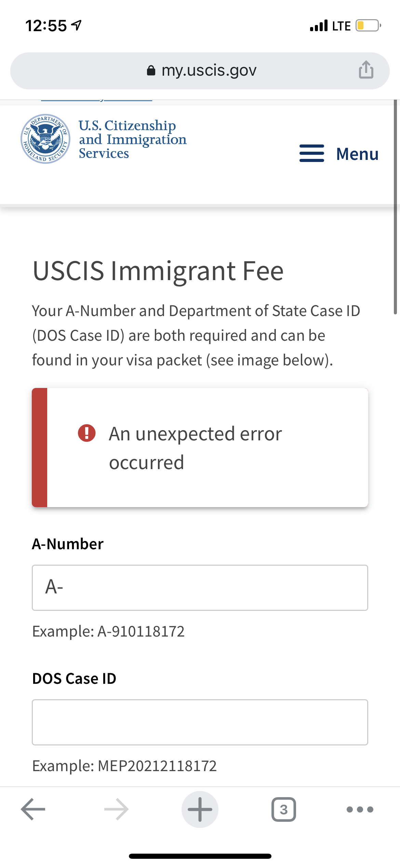Tap the my.uscis.gov address bar
This screenshot has height=867, width=400.
(x=200, y=71)
